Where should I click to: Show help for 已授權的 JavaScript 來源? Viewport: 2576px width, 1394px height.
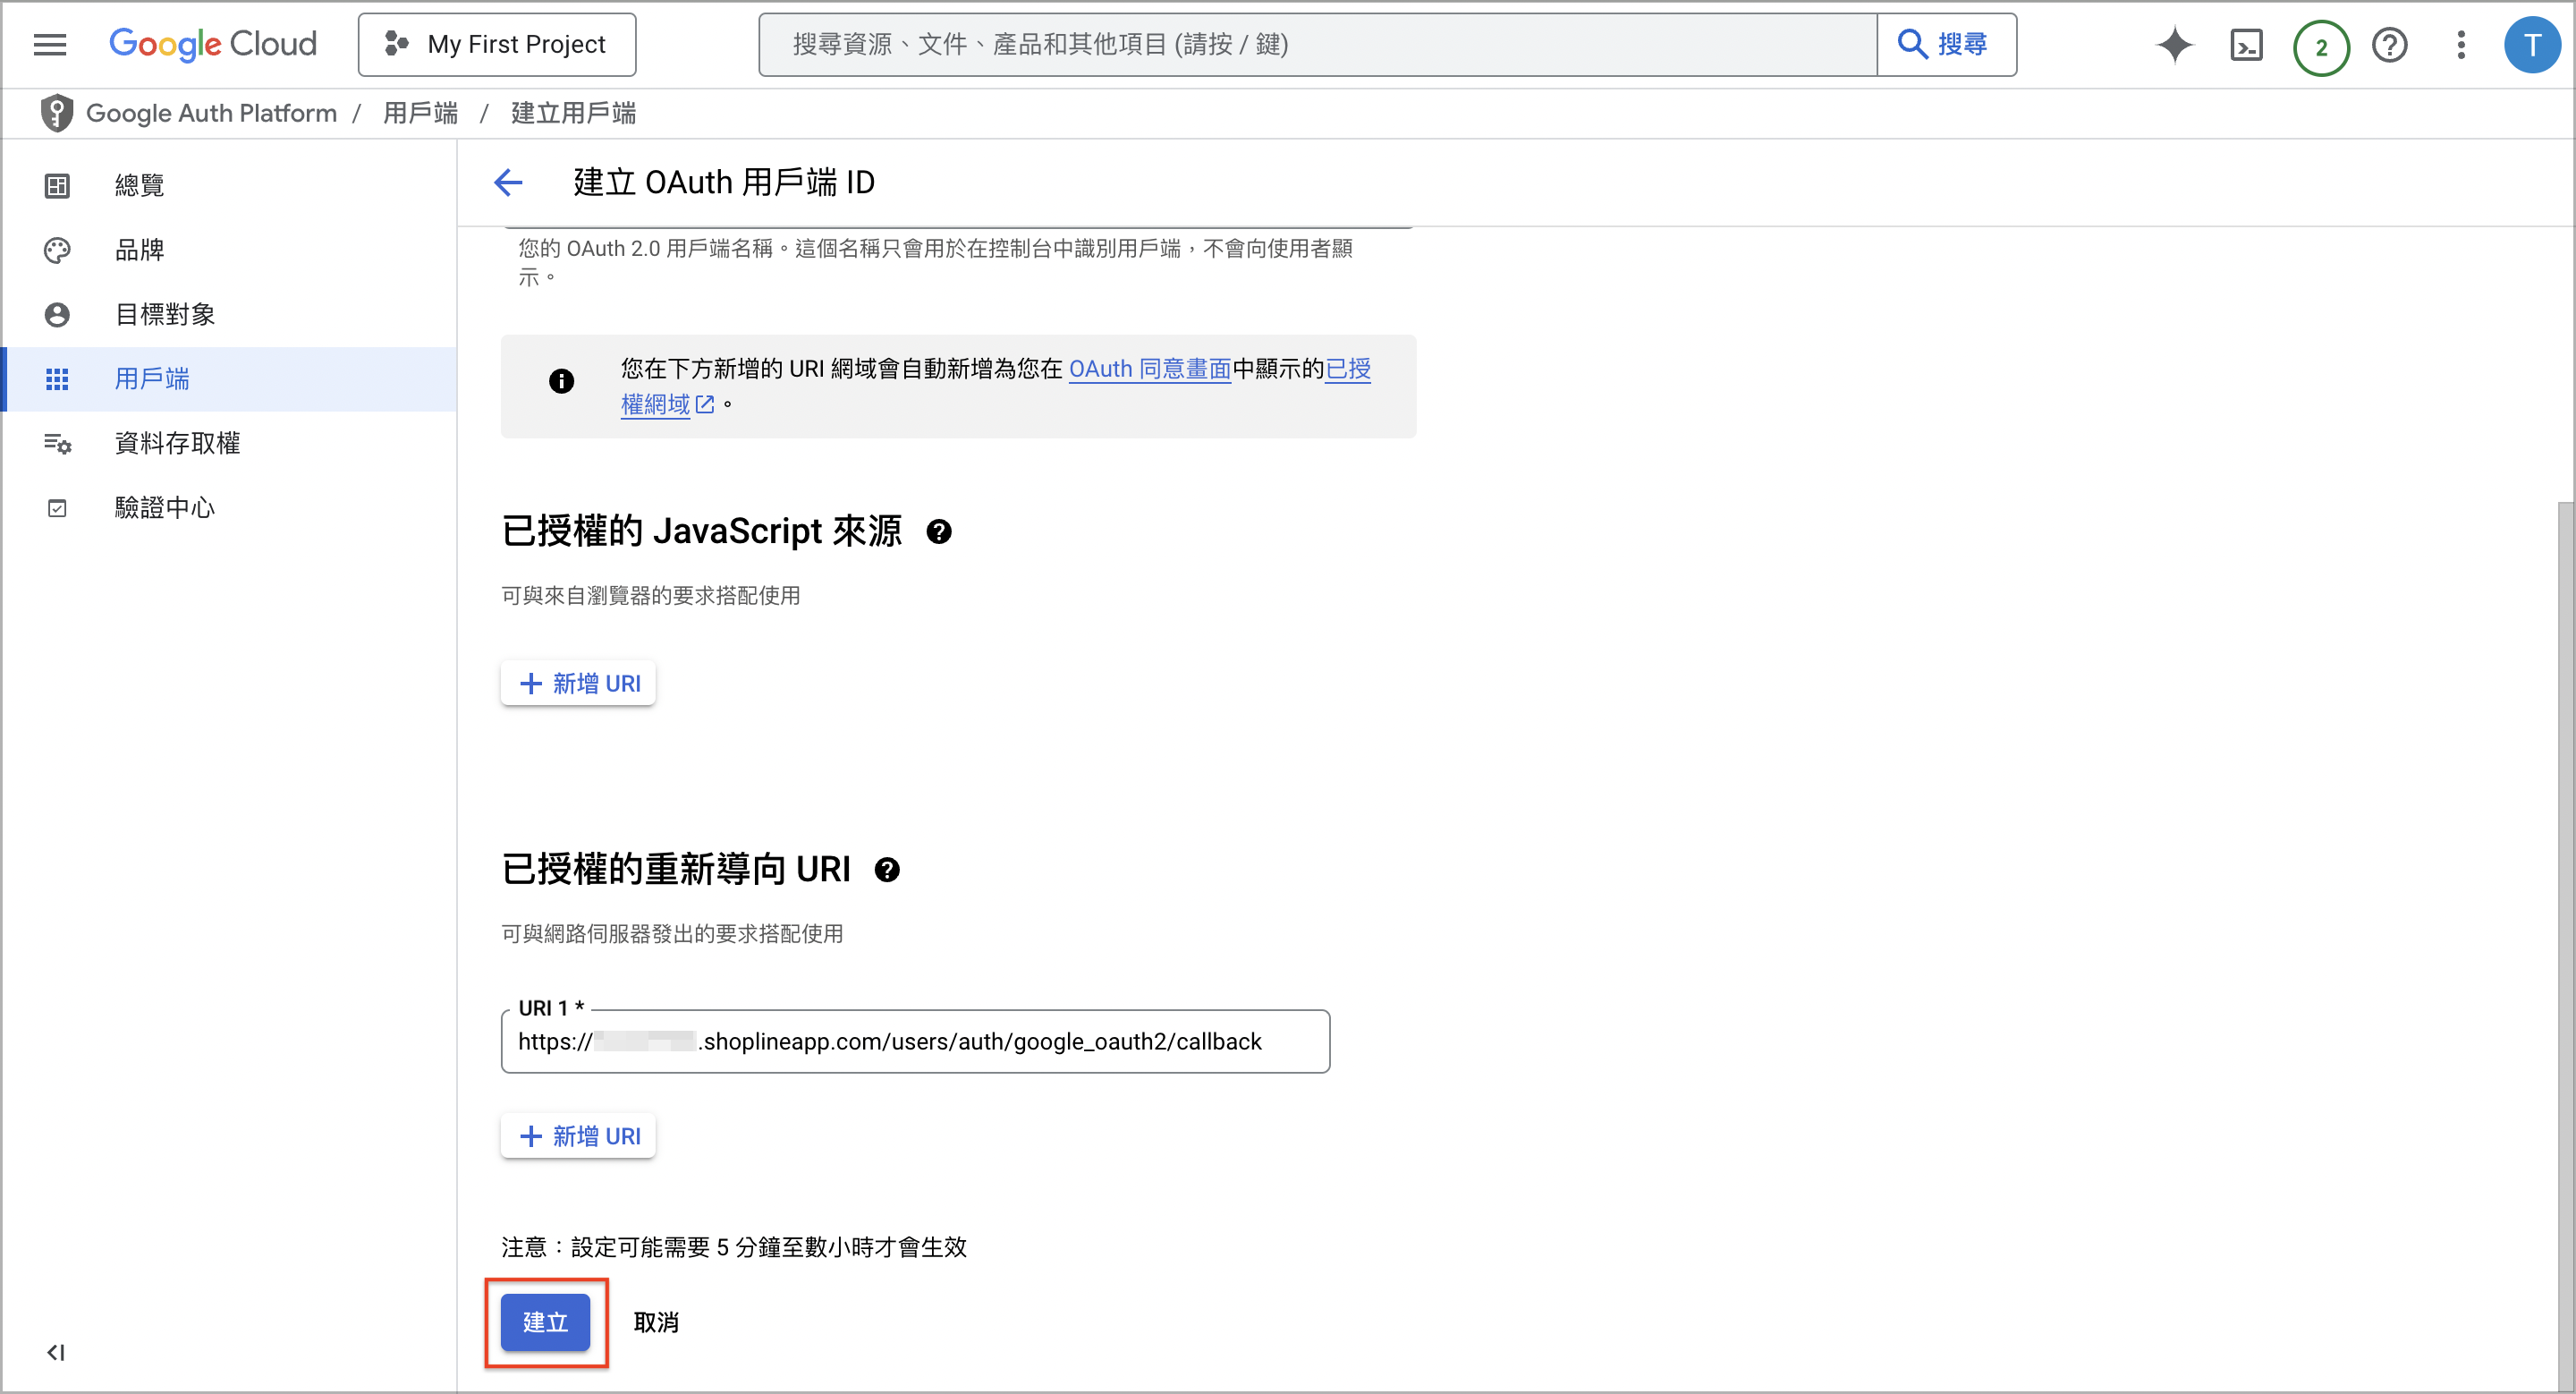click(x=939, y=532)
